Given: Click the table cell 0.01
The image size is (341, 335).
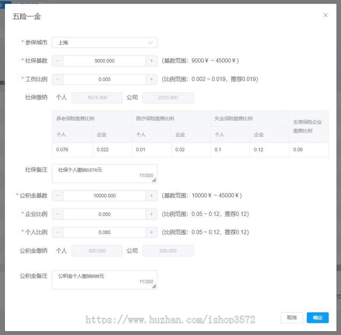Looking at the screenshot, I should [152, 150].
